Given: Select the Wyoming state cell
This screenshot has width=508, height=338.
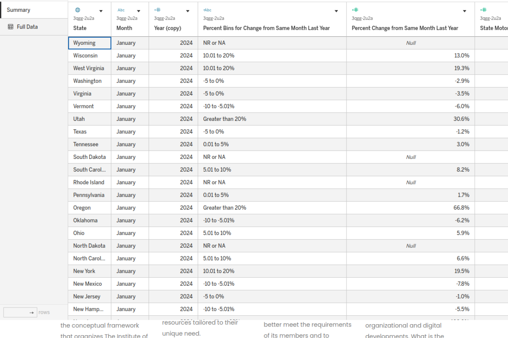Looking at the screenshot, I should tap(90, 43).
